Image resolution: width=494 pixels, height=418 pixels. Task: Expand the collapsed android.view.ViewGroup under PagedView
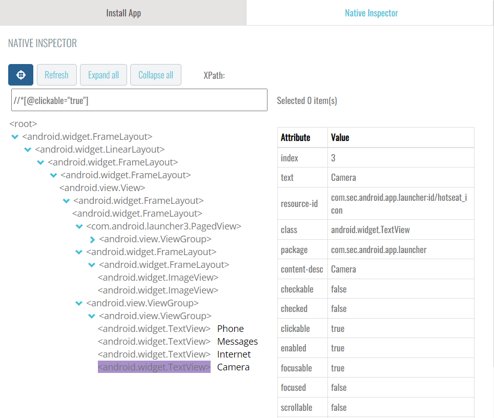click(92, 239)
